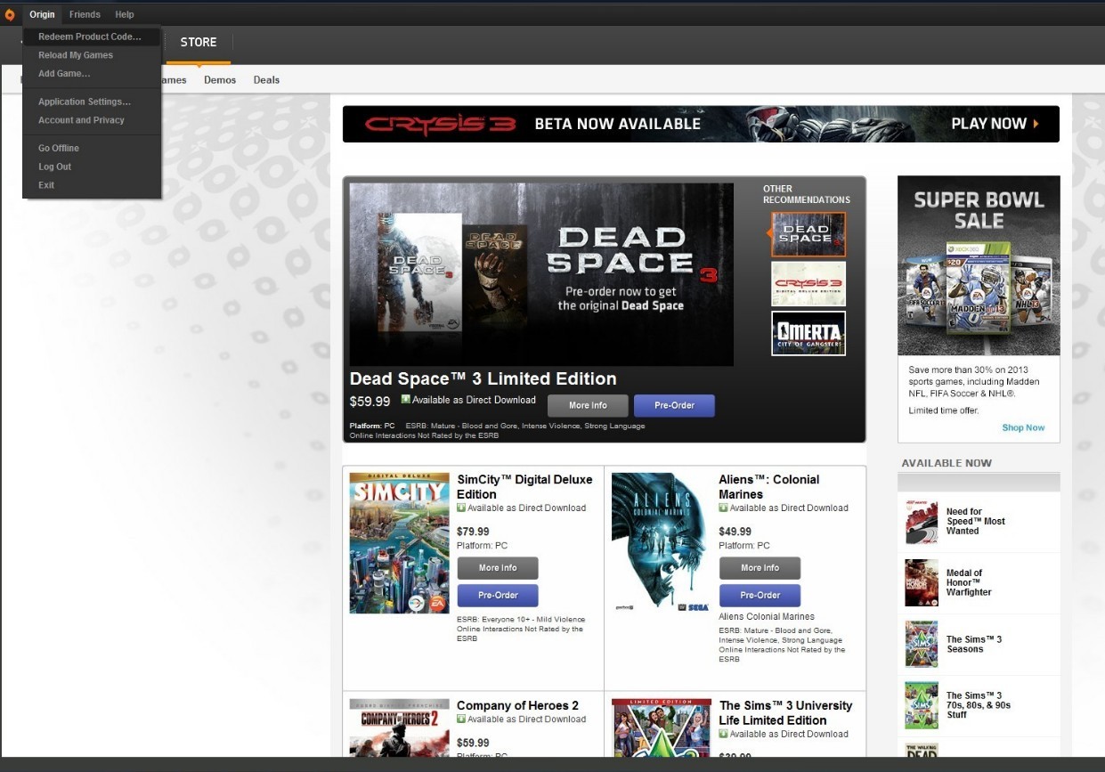Screen dimensions: 1105x772
Task: Click Aliens Colonial Marines box art
Action: [662, 543]
